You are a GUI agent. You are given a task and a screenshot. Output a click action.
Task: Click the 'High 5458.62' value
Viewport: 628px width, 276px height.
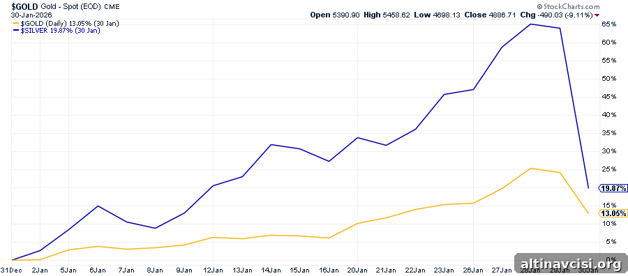click(x=387, y=15)
